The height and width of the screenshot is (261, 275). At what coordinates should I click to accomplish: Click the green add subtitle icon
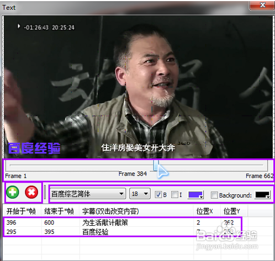click(x=13, y=192)
